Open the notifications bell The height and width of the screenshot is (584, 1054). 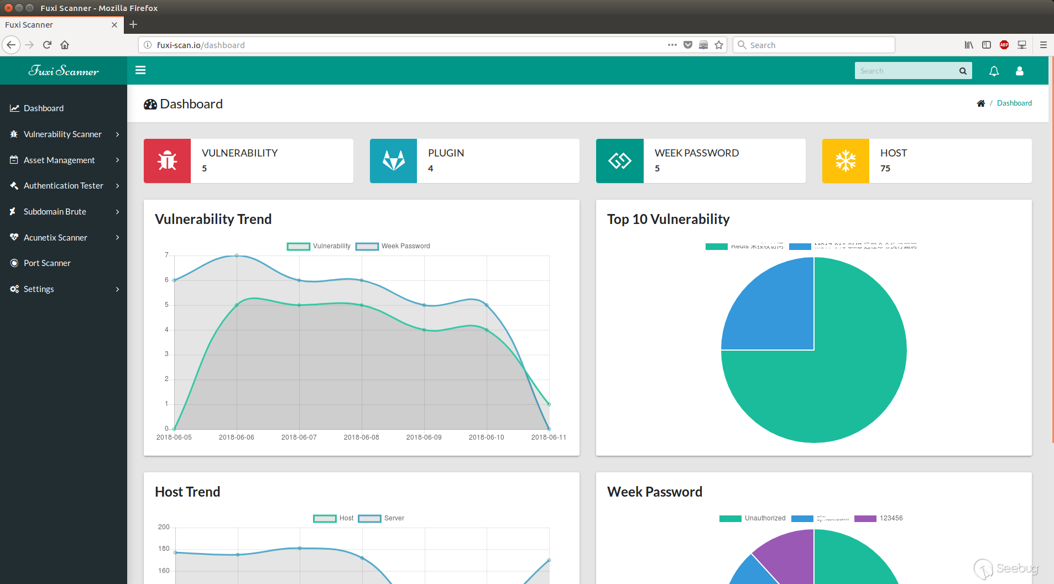[994, 71]
